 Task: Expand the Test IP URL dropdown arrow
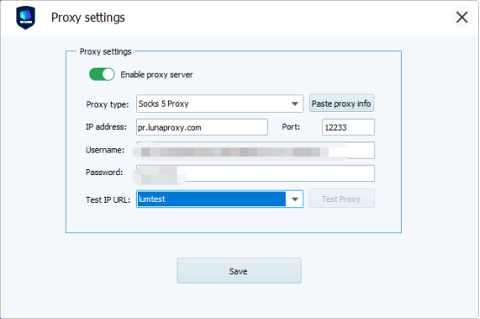295,199
